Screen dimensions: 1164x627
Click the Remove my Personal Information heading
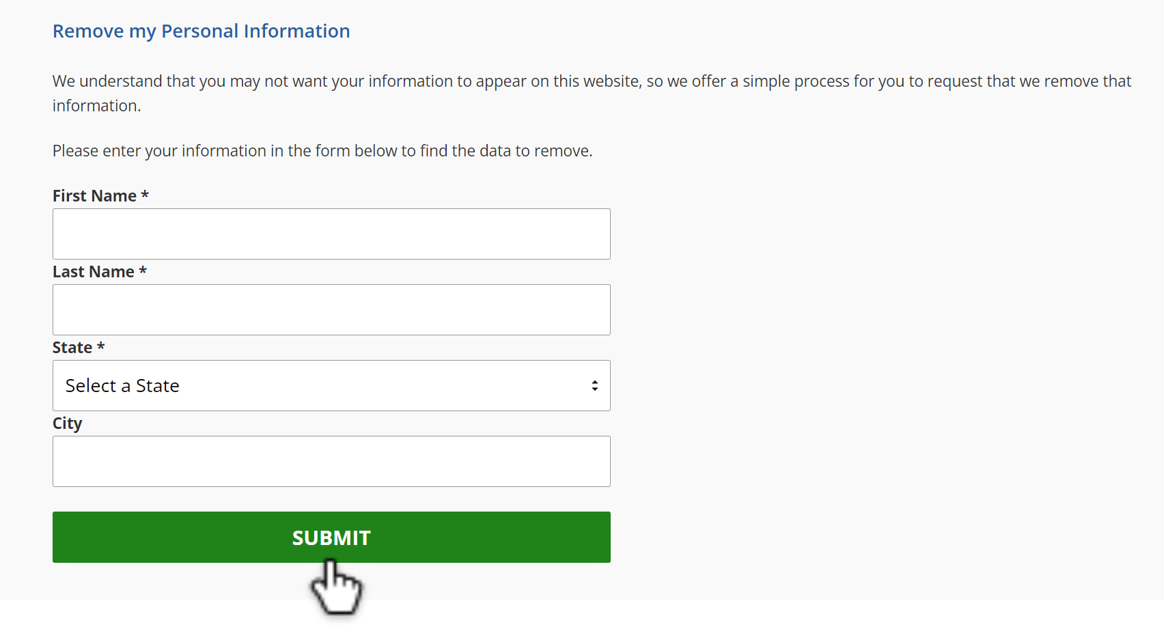pos(202,31)
